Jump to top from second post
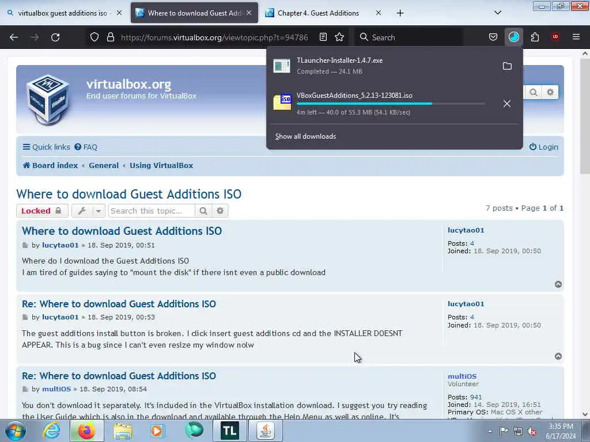 [558, 356]
